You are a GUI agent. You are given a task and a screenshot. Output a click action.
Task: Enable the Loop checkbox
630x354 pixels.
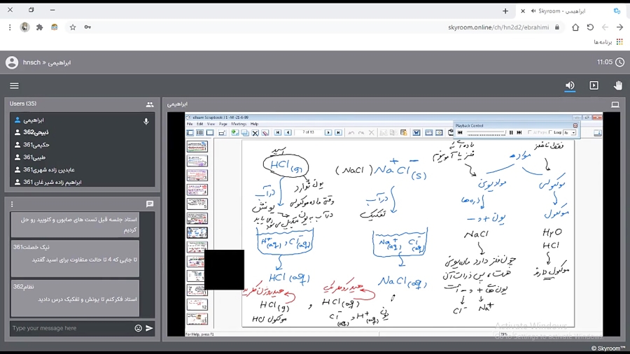551,132
